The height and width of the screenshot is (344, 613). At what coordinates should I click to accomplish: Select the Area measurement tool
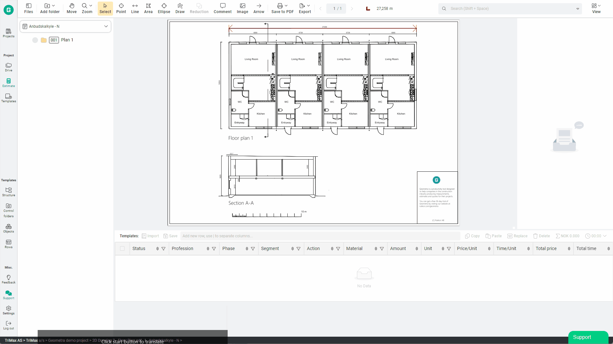[x=148, y=9]
